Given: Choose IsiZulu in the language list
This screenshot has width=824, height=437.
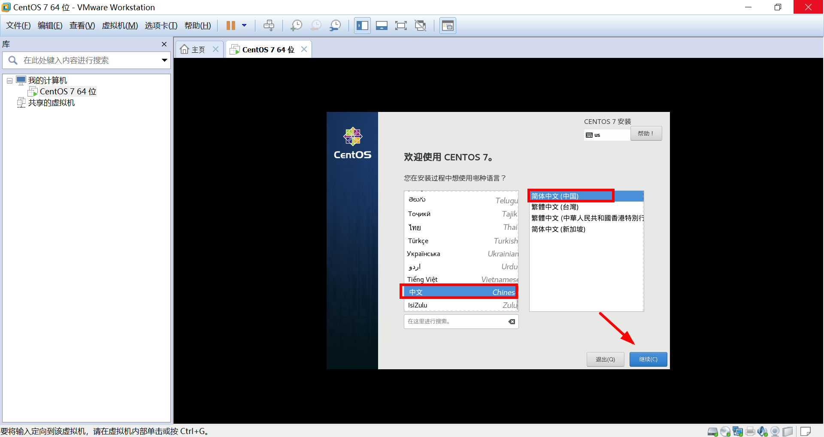Looking at the screenshot, I should [x=461, y=305].
